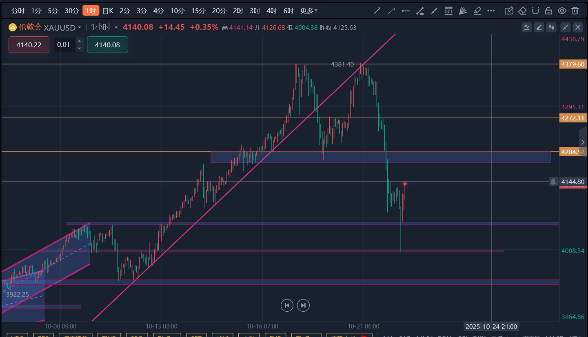This screenshot has height=337, width=588.
Task: Toggle the drawing lock icon
Action: coord(549,11)
